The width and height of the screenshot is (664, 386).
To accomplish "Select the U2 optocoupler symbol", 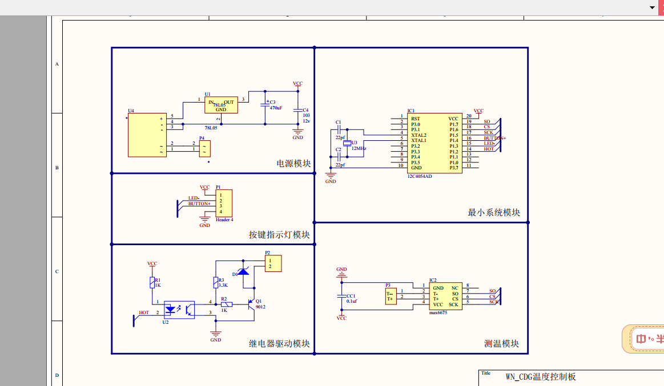I will point(179,310).
